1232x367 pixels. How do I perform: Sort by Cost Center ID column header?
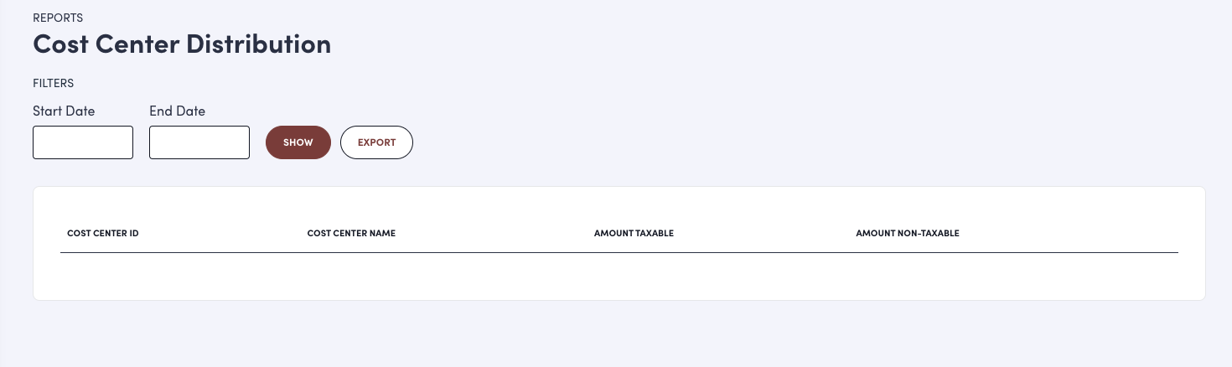tap(103, 233)
